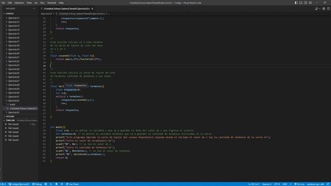The height and width of the screenshot is (186, 331).
Task: Click the 'return 0;' line in main
Action: pyautogui.click(x=62, y=158)
